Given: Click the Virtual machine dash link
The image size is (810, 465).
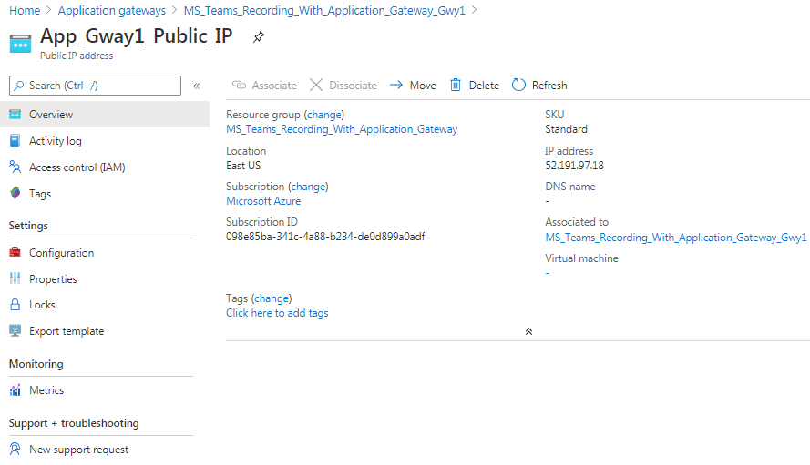Looking at the screenshot, I should (x=548, y=272).
